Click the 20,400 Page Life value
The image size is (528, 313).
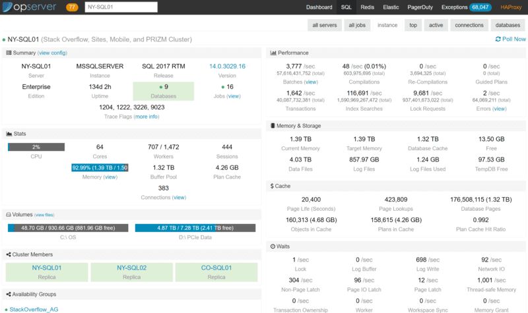311,200
